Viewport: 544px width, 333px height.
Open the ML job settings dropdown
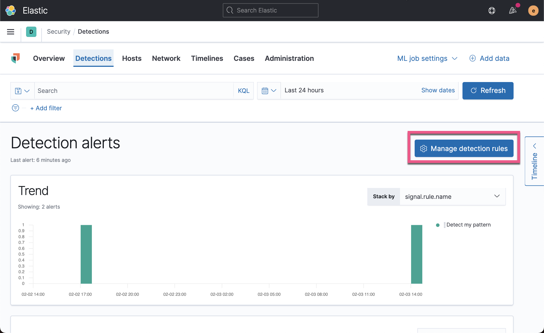(x=427, y=58)
